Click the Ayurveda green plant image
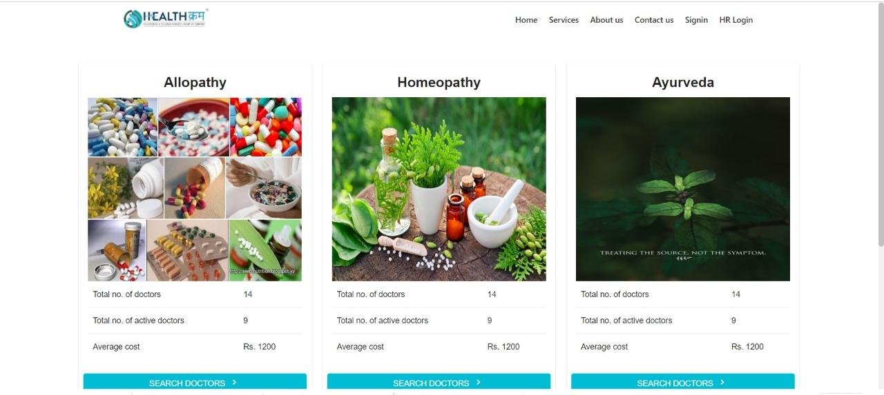Screen dimensions: 884x395 [x=683, y=189]
